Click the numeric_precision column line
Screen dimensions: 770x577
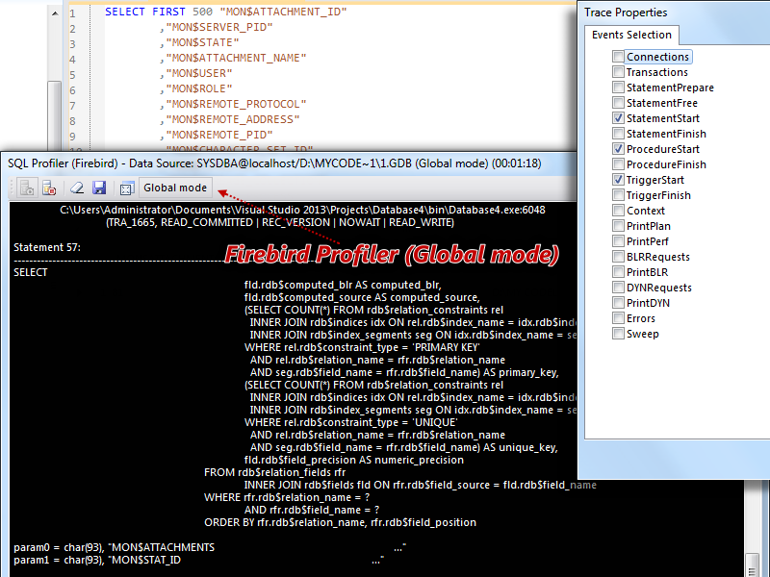pos(353,461)
